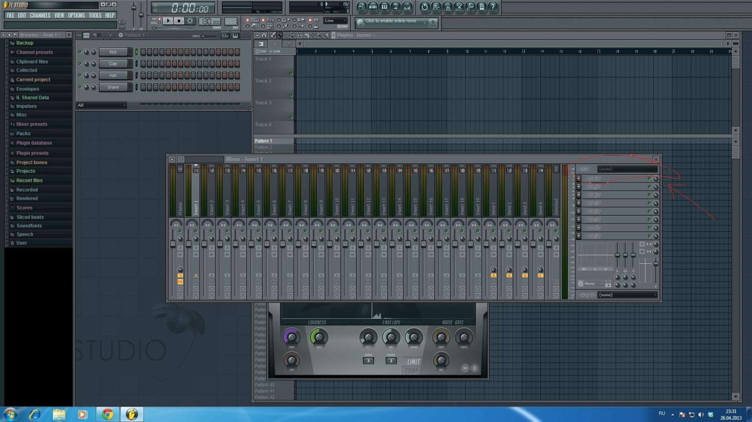Viewport: 752px width, 422px height.
Task: Open the effect slot 1 dropdown arrow
Action: tap(579, 179)
